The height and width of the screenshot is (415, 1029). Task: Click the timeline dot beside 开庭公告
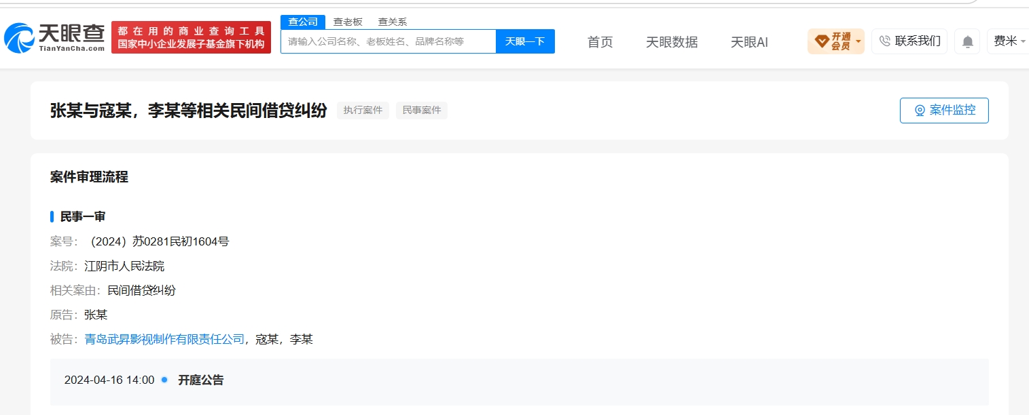pyautogui.click(x=164, y=380)
